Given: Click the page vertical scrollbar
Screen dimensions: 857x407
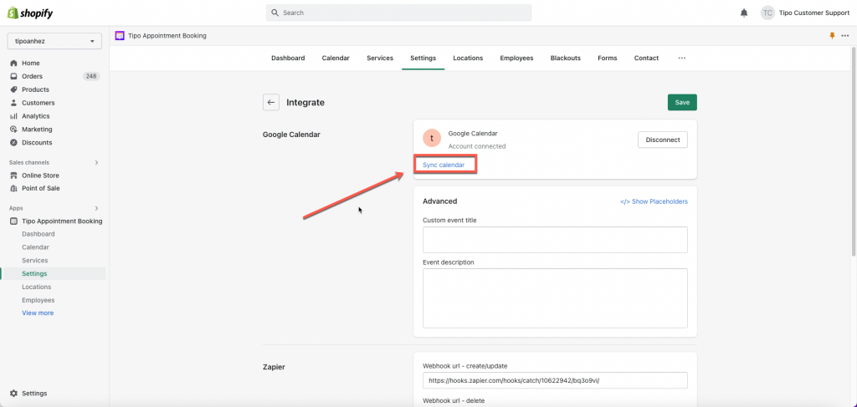Looking at the screenshot, I should click(854, 153).
